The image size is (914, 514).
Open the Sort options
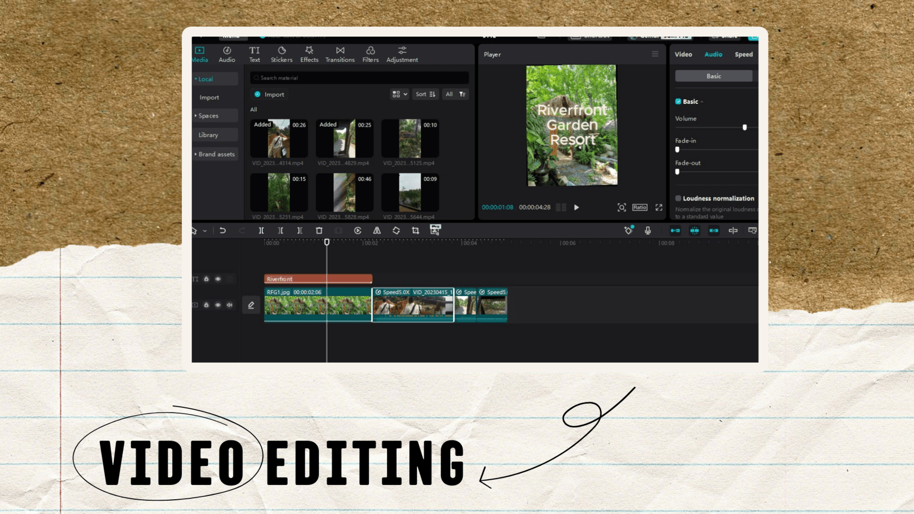coord(425,94)
